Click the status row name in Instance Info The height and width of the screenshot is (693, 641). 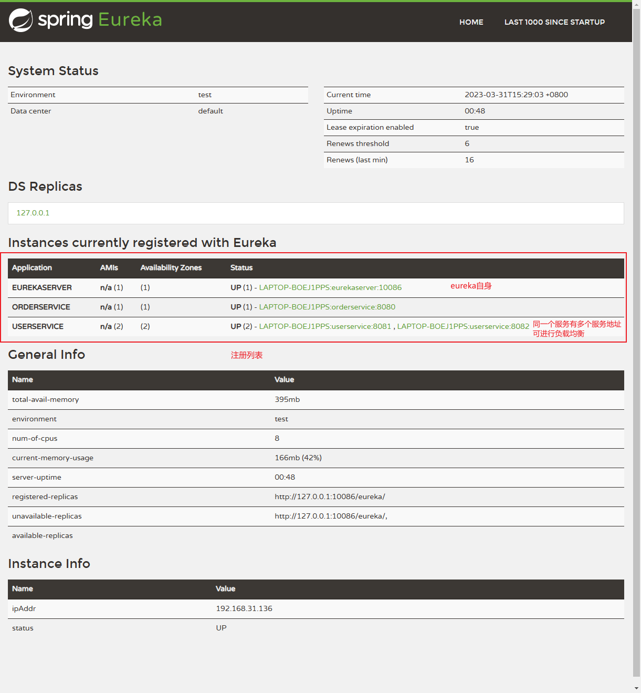click(x=23, y=628)
